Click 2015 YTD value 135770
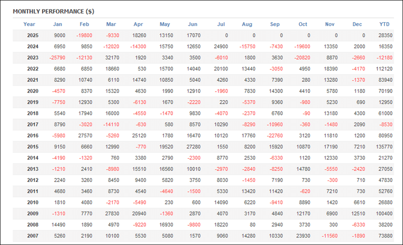 click(x=384, y=147)
